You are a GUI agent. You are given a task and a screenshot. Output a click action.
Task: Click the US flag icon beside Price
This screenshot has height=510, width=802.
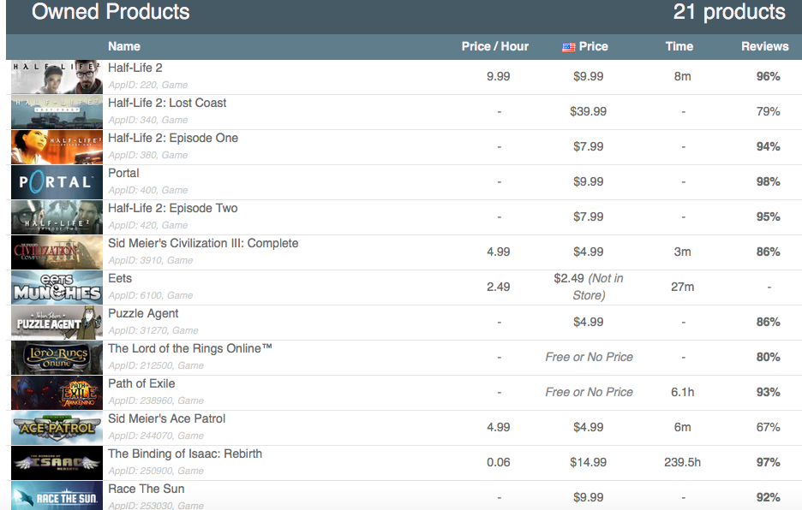pyautogui.click(x=569, y=47)
